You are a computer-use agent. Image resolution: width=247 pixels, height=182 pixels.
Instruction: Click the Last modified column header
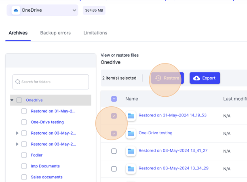(x=235, y=99)
